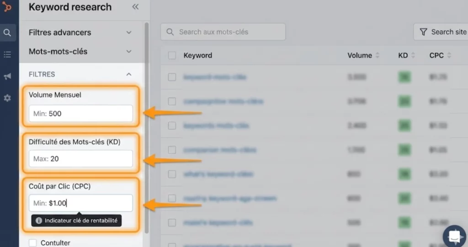
Task: Open the list icon in the sidebar
Action: [x=7, y=55]
